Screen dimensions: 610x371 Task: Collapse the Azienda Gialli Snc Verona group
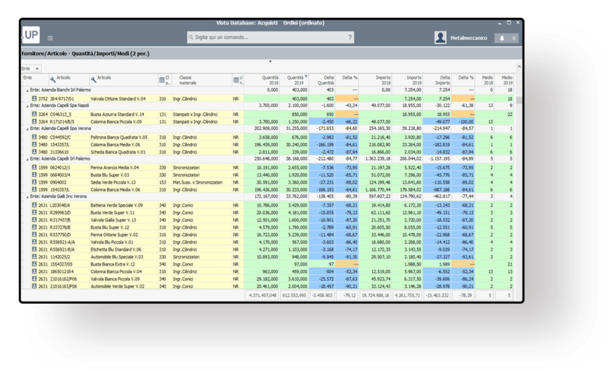[x=26, y=197]
